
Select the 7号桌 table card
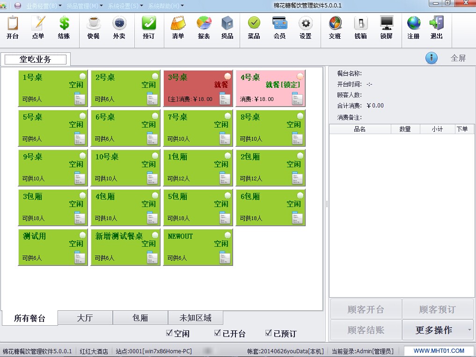198,128
